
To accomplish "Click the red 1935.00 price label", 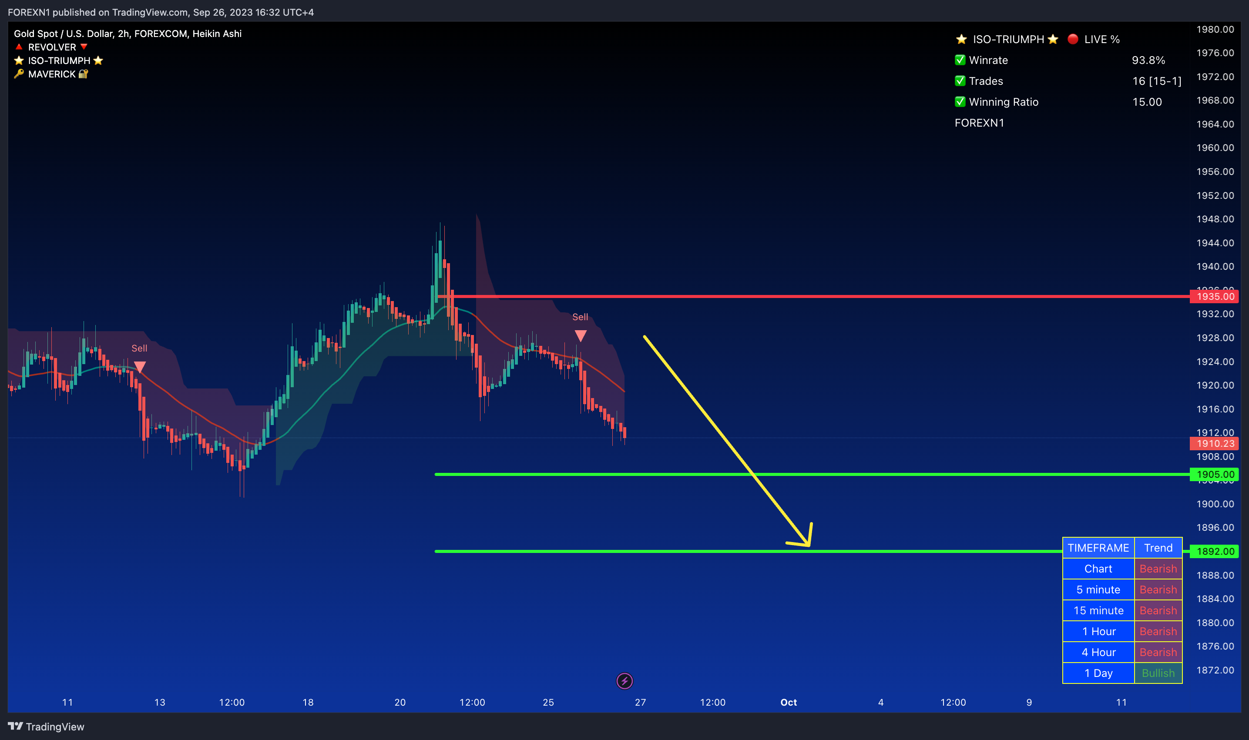I will coord(1215,296).
